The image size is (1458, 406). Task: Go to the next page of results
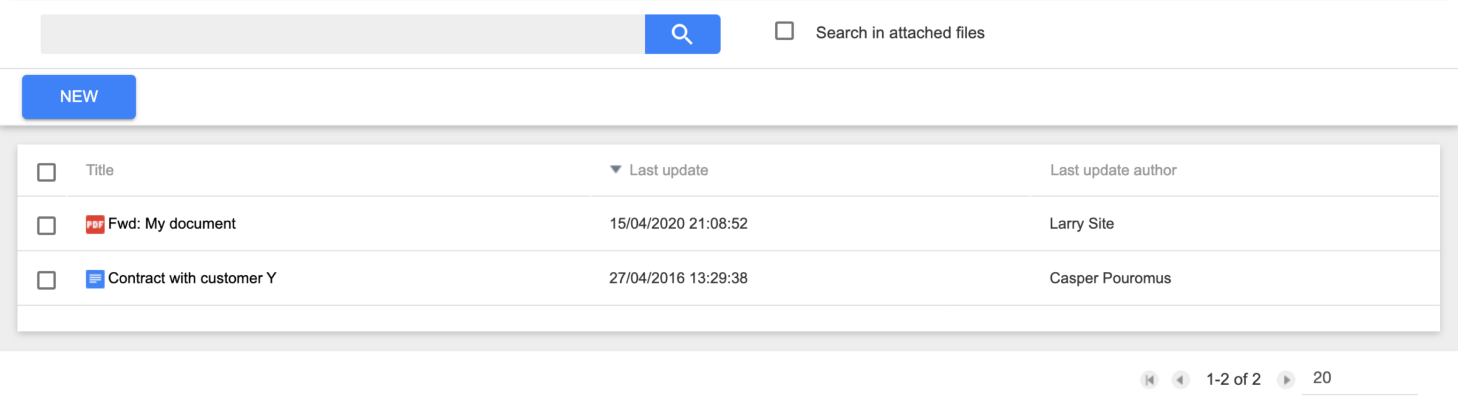[1285, 379]
